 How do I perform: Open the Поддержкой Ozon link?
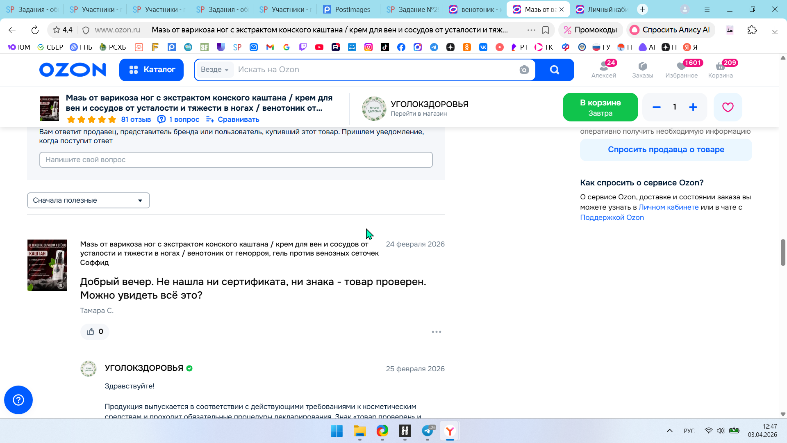[x=612, y=218]
